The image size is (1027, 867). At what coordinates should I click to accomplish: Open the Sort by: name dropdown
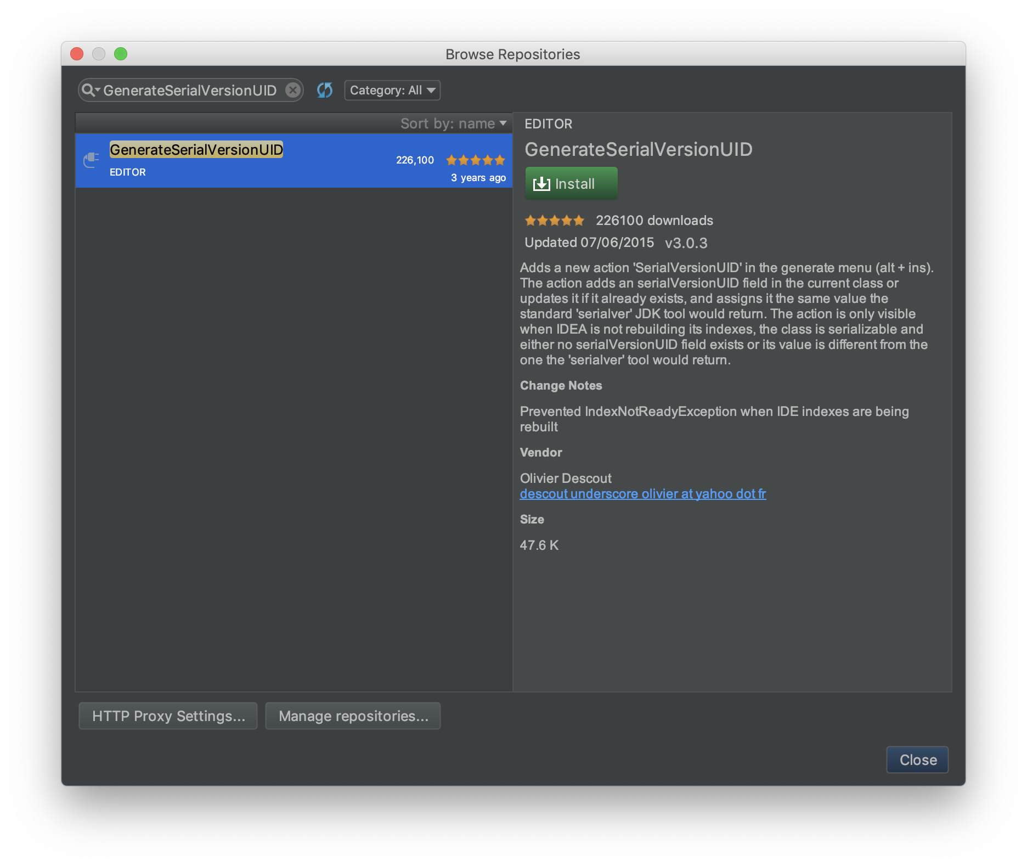pos(453,123)
